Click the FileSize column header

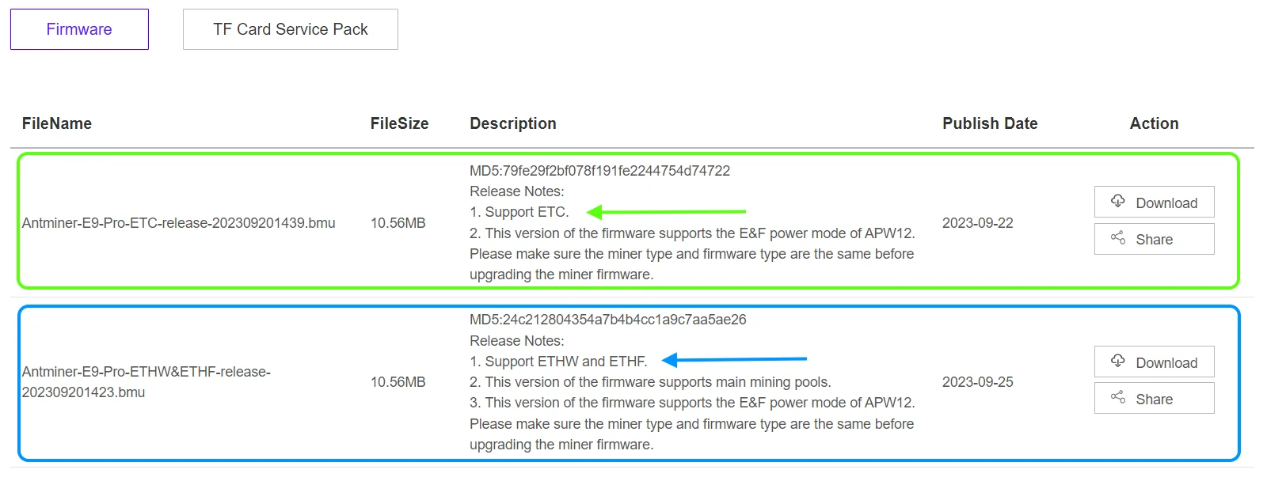point(399,123)
